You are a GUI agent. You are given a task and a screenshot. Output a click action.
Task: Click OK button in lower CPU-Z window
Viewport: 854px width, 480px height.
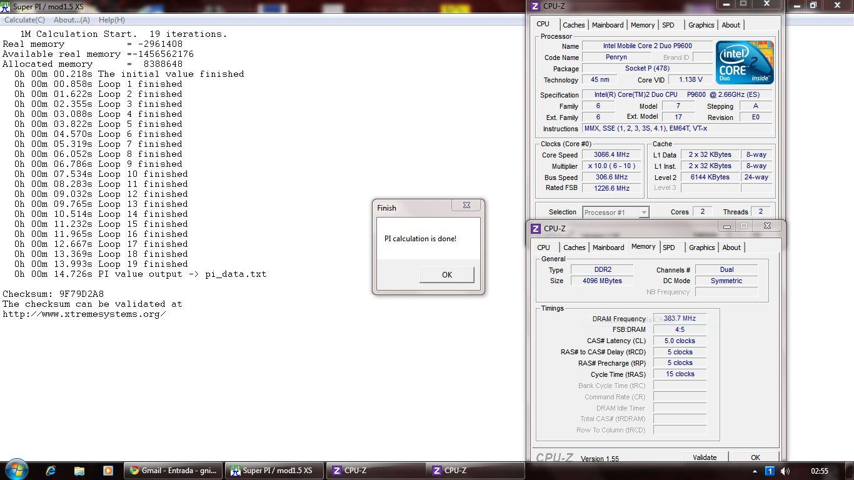coord(755,457)
